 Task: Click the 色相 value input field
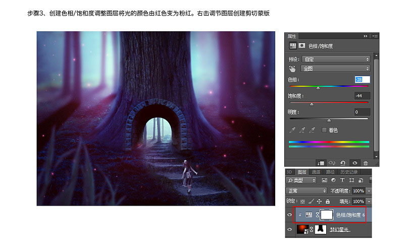click(x=362, y=80)
